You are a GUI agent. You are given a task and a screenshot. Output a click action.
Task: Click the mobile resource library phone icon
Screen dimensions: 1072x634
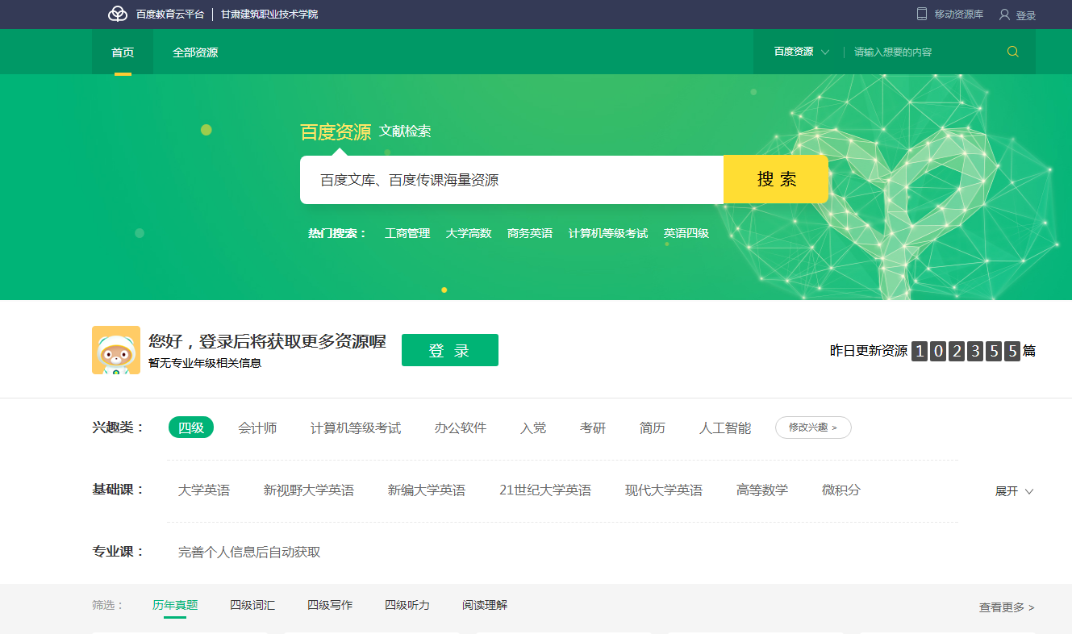tap(922, 14)
